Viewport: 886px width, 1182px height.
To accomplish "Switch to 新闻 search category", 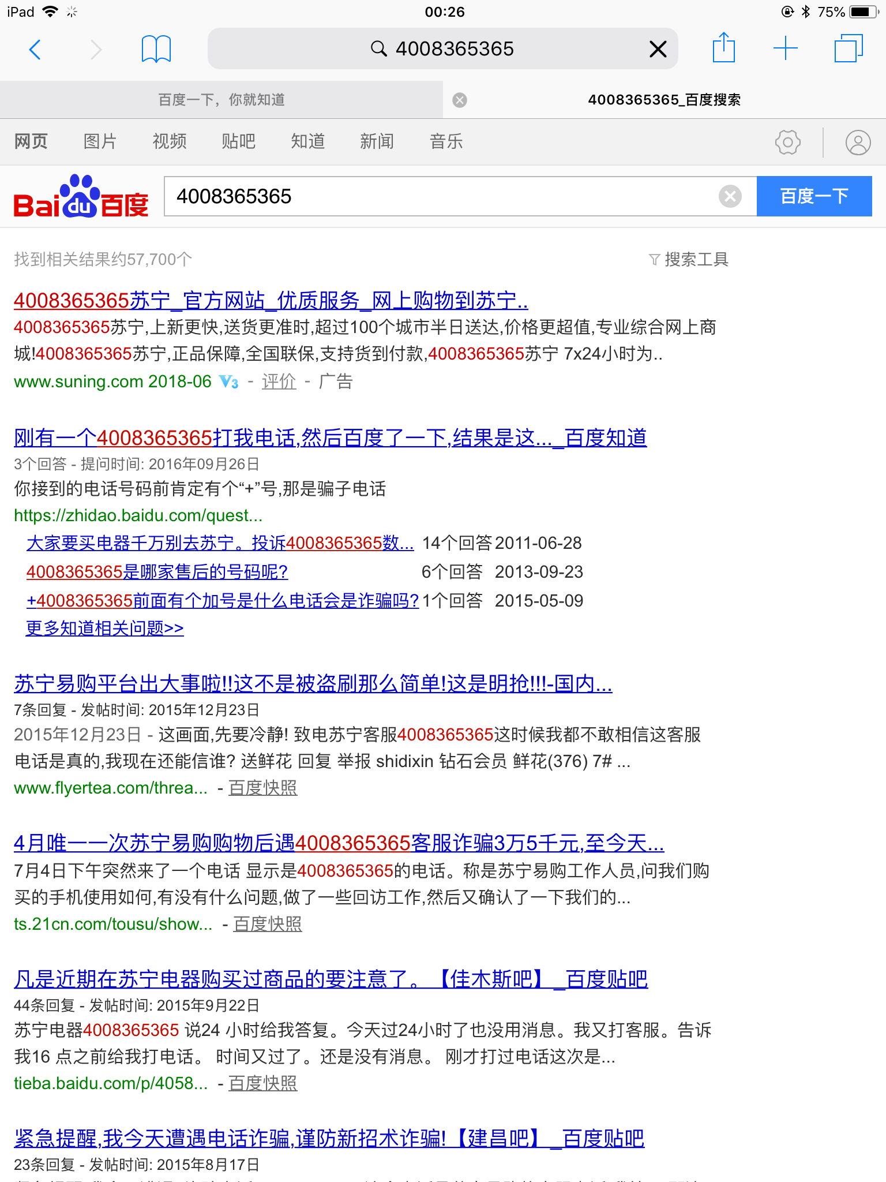I will 377,141.
